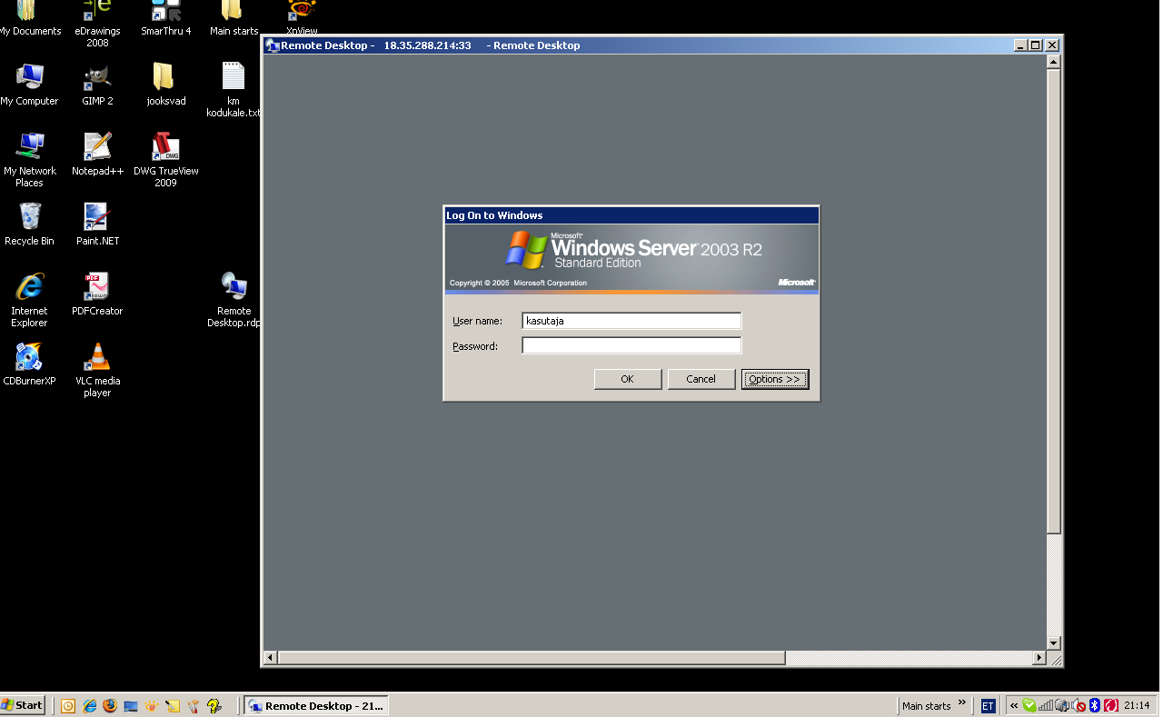The image size is (1163, 727).
Task: Expand the Main starts toolbar chevron
Action: click(962, 702)
